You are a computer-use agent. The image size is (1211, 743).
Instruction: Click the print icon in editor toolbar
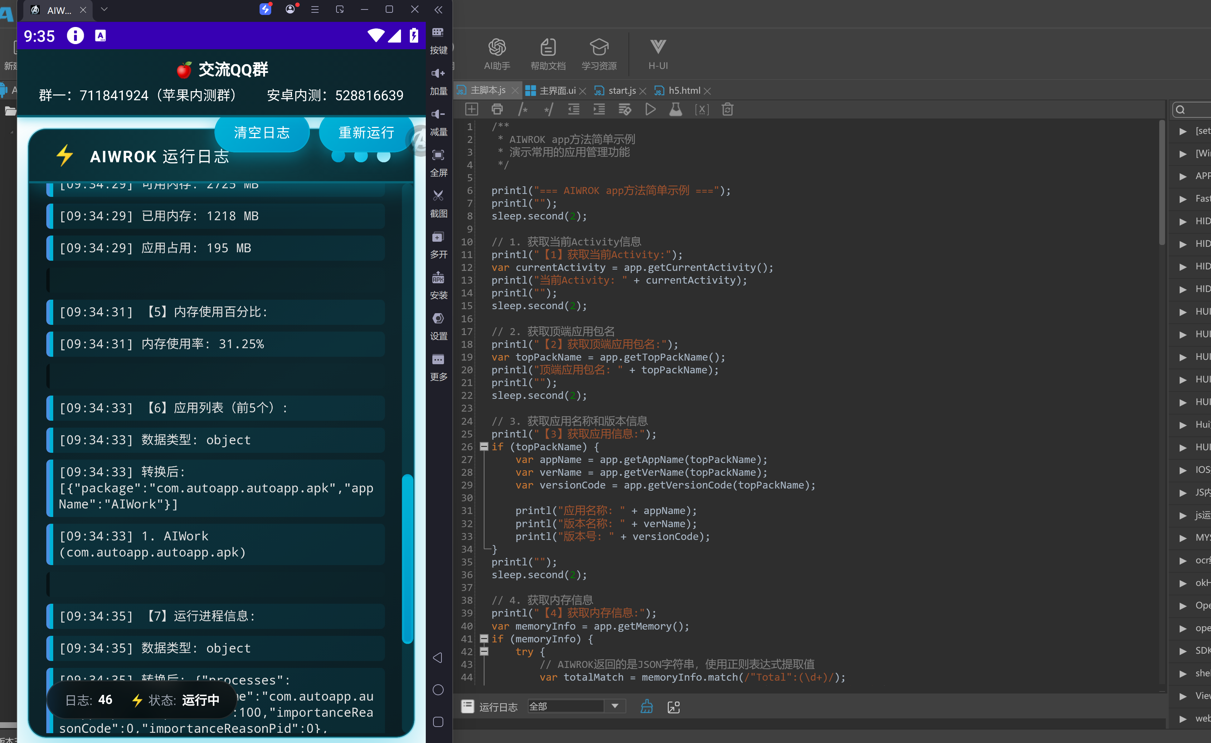(497, 109)
